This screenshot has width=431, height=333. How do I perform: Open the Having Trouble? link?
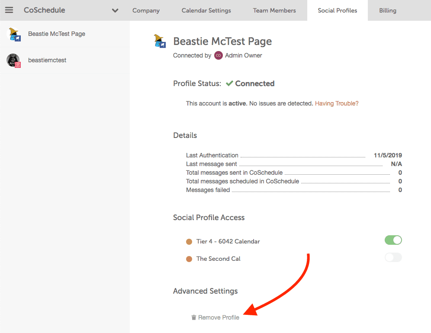[x=337, y=104]
